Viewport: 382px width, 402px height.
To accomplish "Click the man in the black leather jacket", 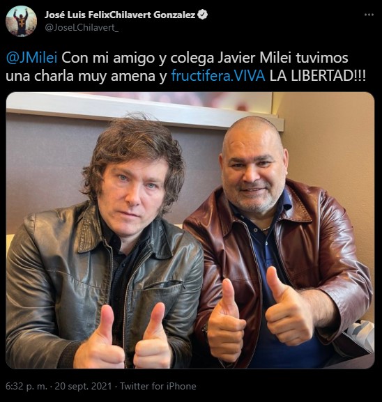I will (x=102, y=244).
